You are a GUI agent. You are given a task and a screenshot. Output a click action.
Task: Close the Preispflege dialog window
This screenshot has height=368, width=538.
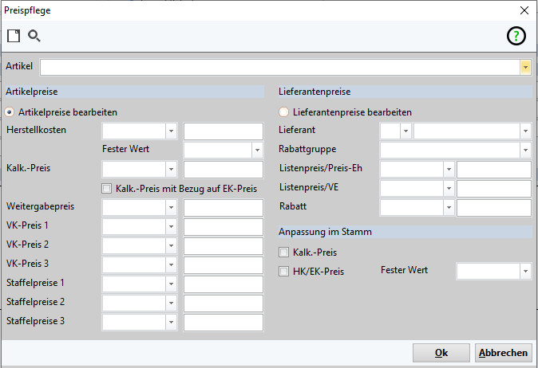(524, 10)
